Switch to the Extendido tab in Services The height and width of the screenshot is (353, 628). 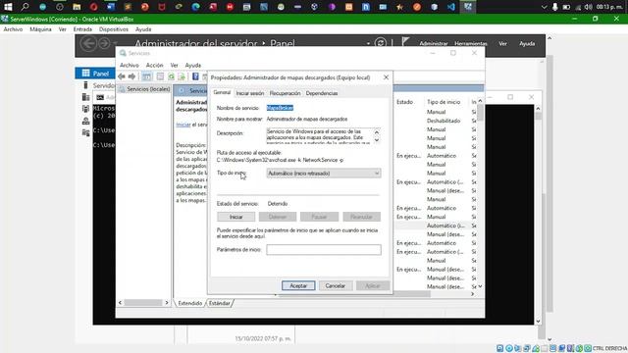tap(190, 303)
